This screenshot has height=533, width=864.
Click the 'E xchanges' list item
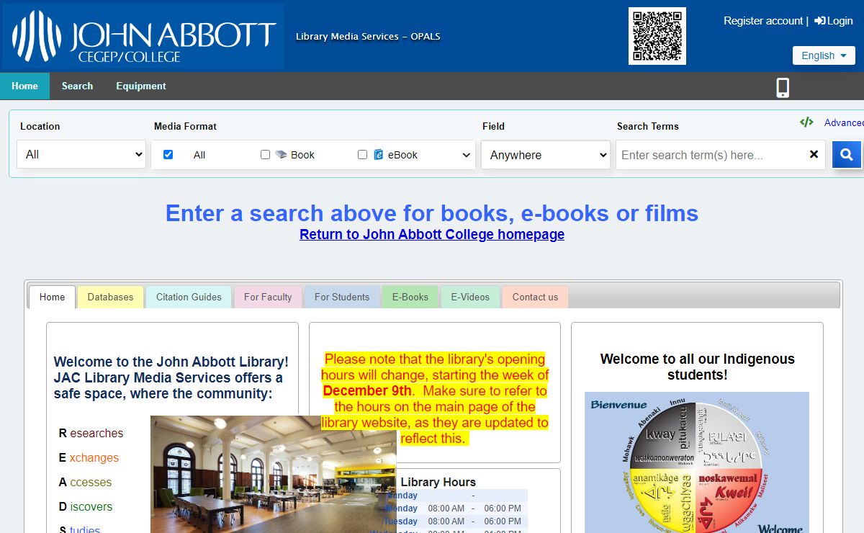(x=89, y=457)
